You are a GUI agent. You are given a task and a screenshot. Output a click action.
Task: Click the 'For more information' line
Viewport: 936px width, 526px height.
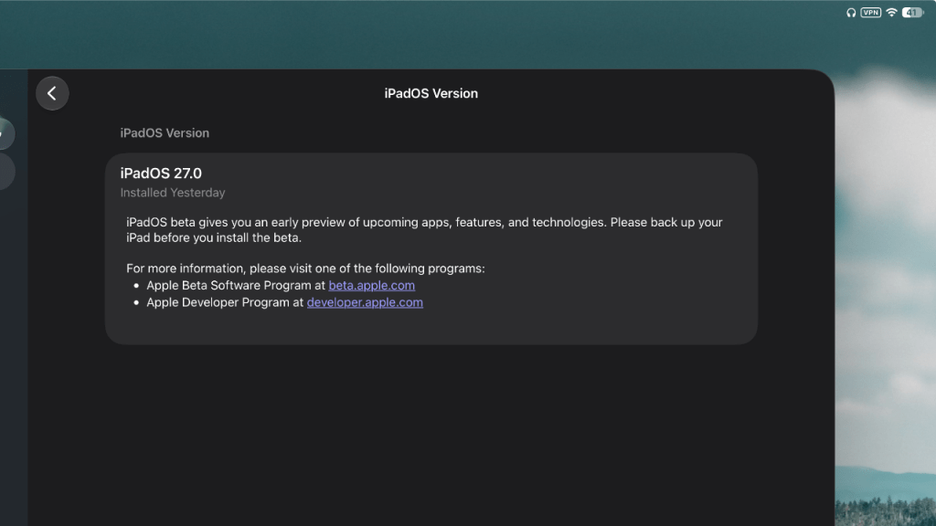tap(305, 268)
